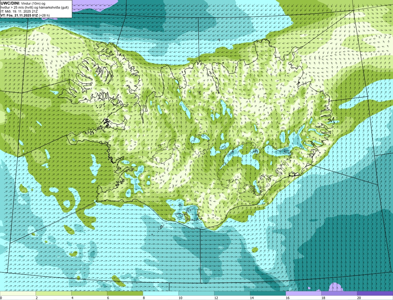Viewport: 393px width, 300px height.
Task: Click the medium purple 18–20 legend swatch
Action: point(339,293)
